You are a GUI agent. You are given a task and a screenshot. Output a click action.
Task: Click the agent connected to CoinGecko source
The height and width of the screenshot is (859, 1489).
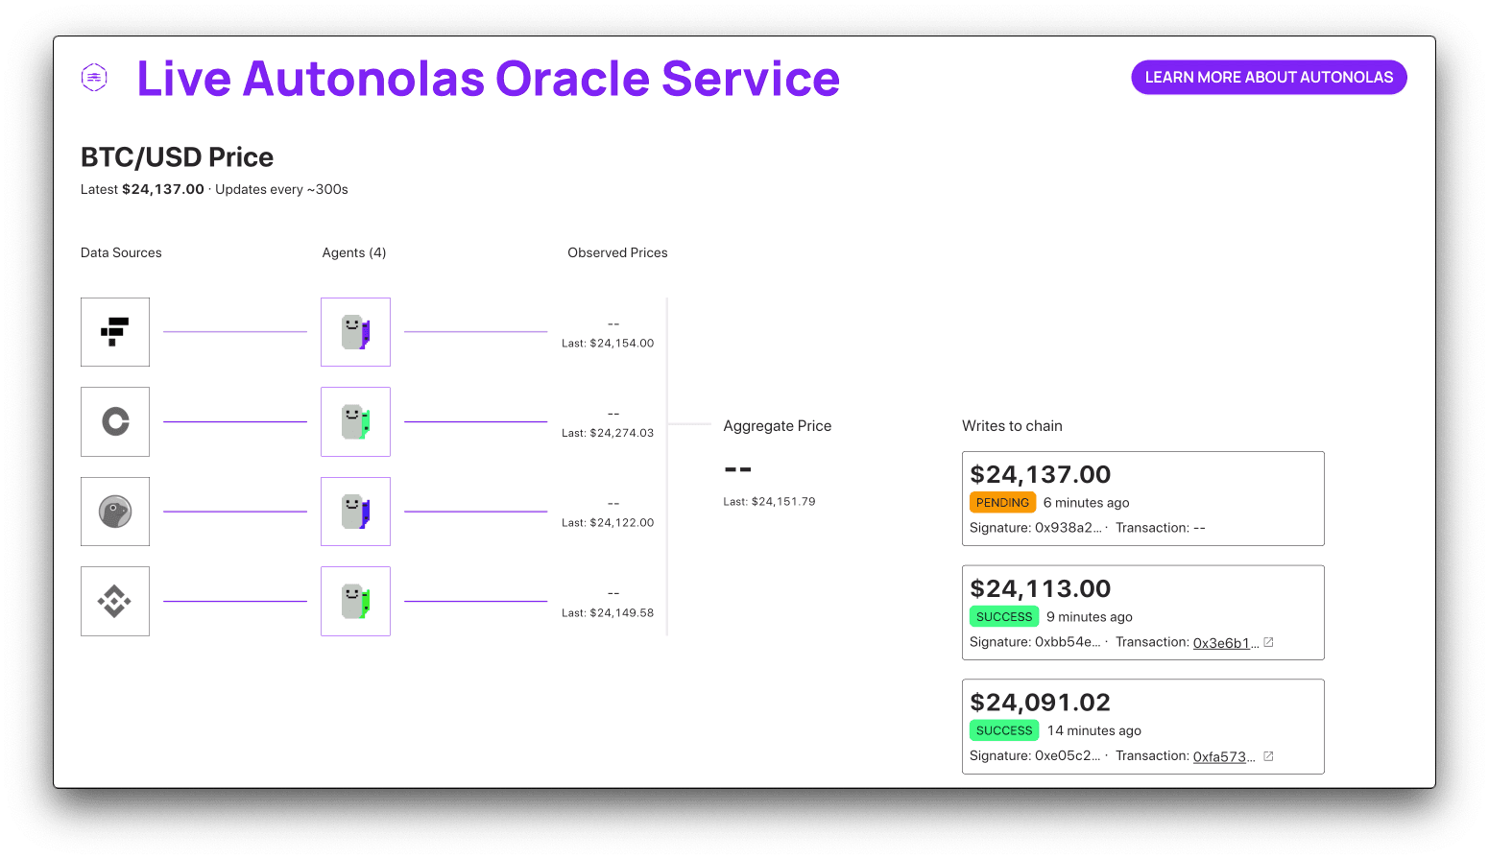[x=355, y=512]
